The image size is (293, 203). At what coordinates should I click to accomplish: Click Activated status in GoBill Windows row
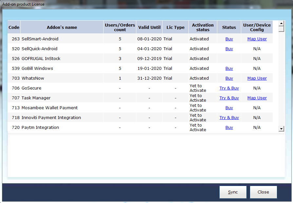(x=199, y=69)
